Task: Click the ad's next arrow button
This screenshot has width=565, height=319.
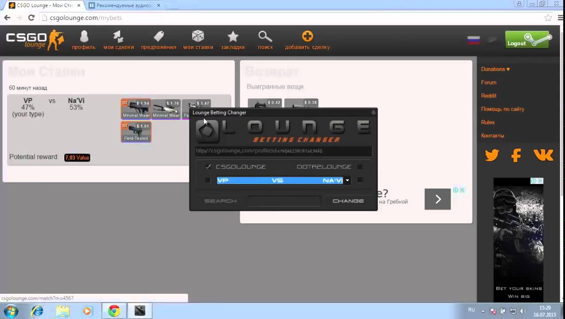Action: 437,199
